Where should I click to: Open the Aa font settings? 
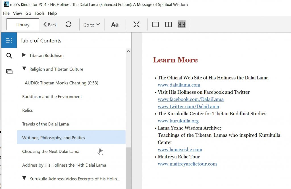115,25
